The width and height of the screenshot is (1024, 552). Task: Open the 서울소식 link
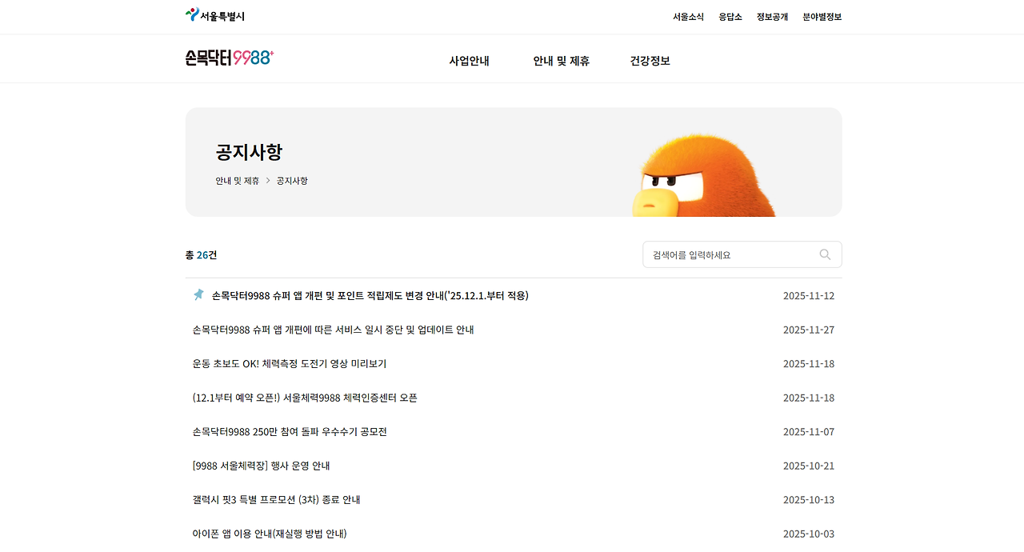coord(688,17)
